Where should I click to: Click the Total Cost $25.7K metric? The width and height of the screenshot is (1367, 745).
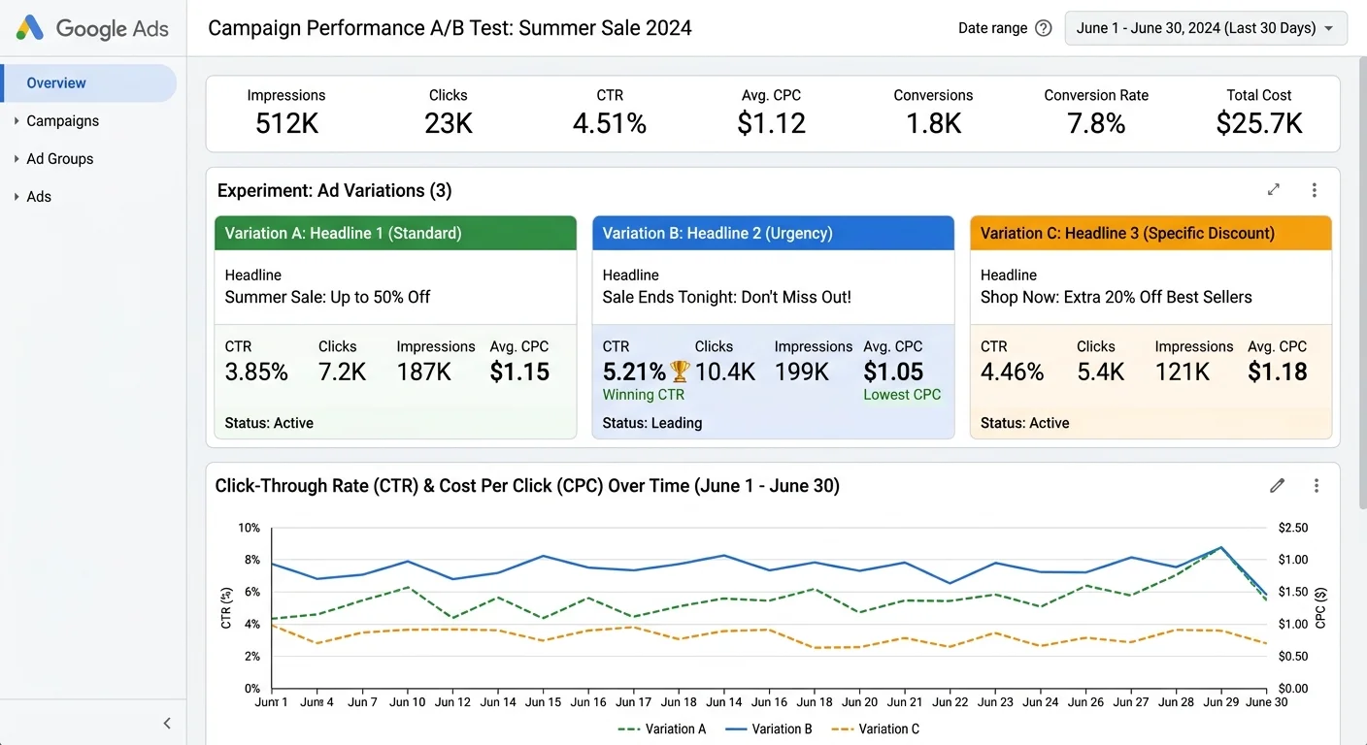point(1259,113)
